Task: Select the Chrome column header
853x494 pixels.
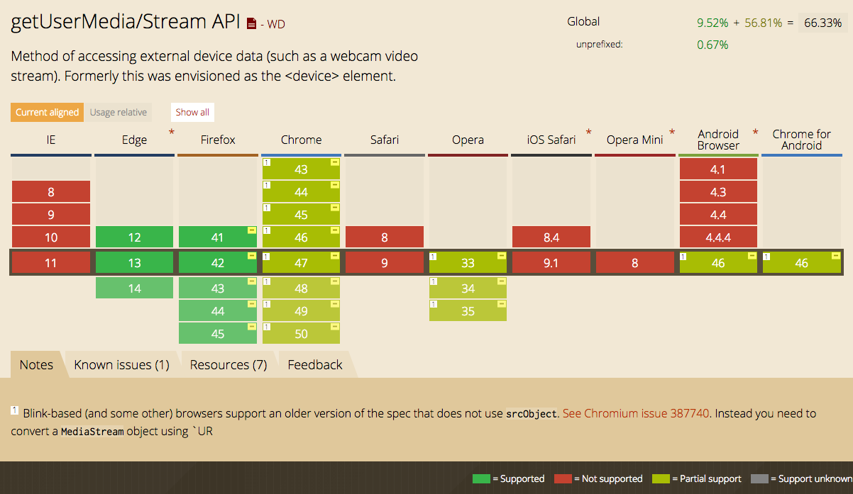Action: click(x=301, y=140)
